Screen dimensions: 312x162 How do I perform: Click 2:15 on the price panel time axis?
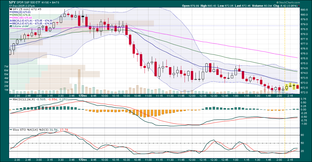pos(290,96)
